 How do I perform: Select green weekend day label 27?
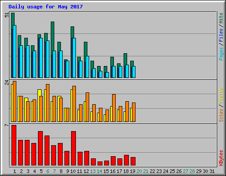click(x=185, y=171)
